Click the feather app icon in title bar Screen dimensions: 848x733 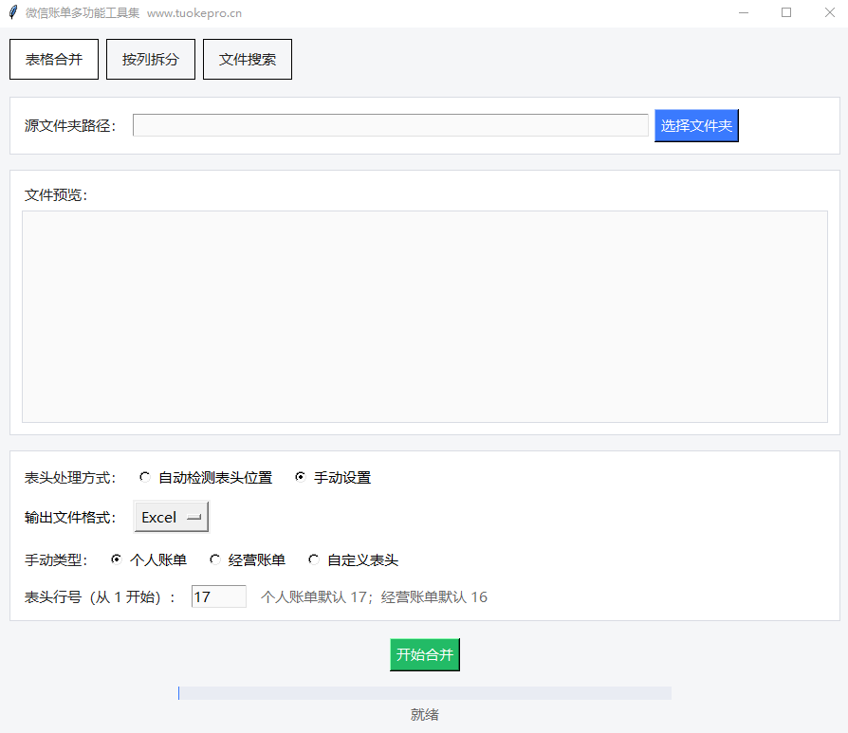pyautogui.click(x=12, y=13)
